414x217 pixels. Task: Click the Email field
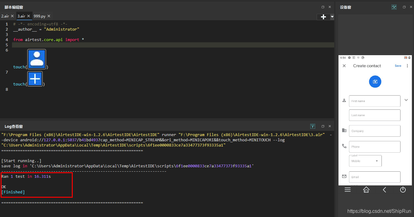375,177
